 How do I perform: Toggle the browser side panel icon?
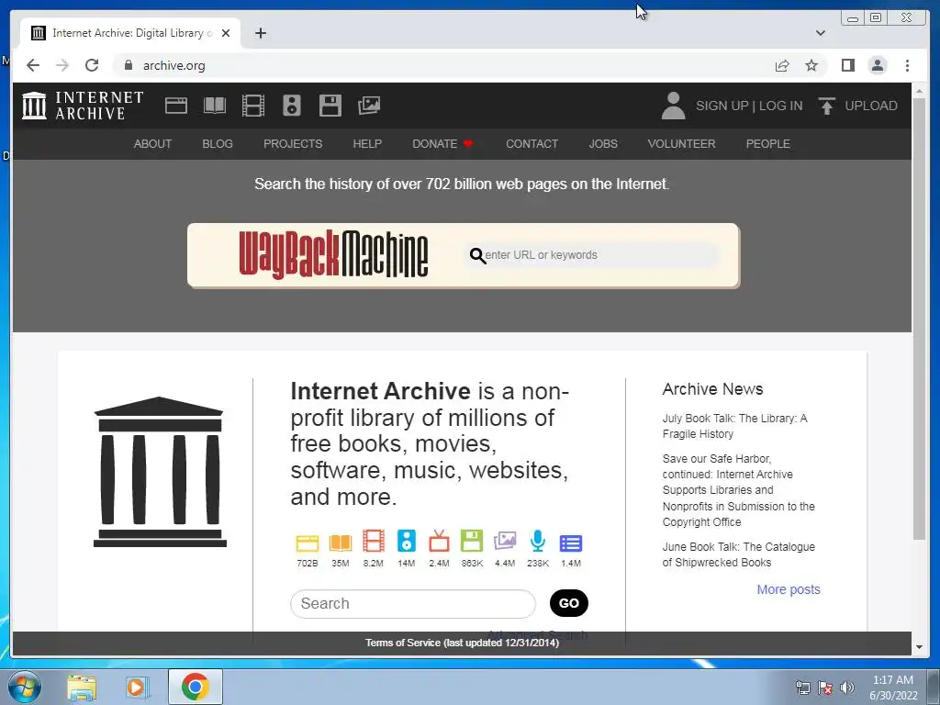point(847,65)
